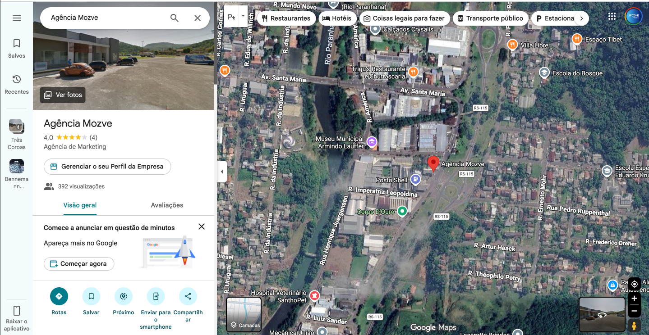This screenshot has height=335, width=649.
Task: Dismiss the advertising promo card
Action: pyautogui.click(x=202, y=226)
